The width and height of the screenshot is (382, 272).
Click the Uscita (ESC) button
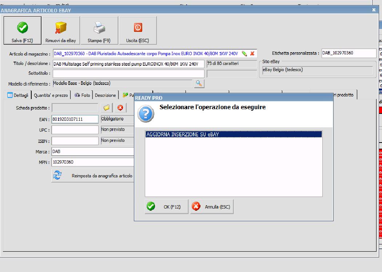click(x=138, y=30)
